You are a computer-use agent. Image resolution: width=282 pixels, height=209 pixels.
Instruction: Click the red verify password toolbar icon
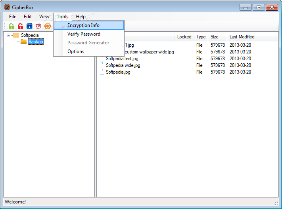coord(38,26)
